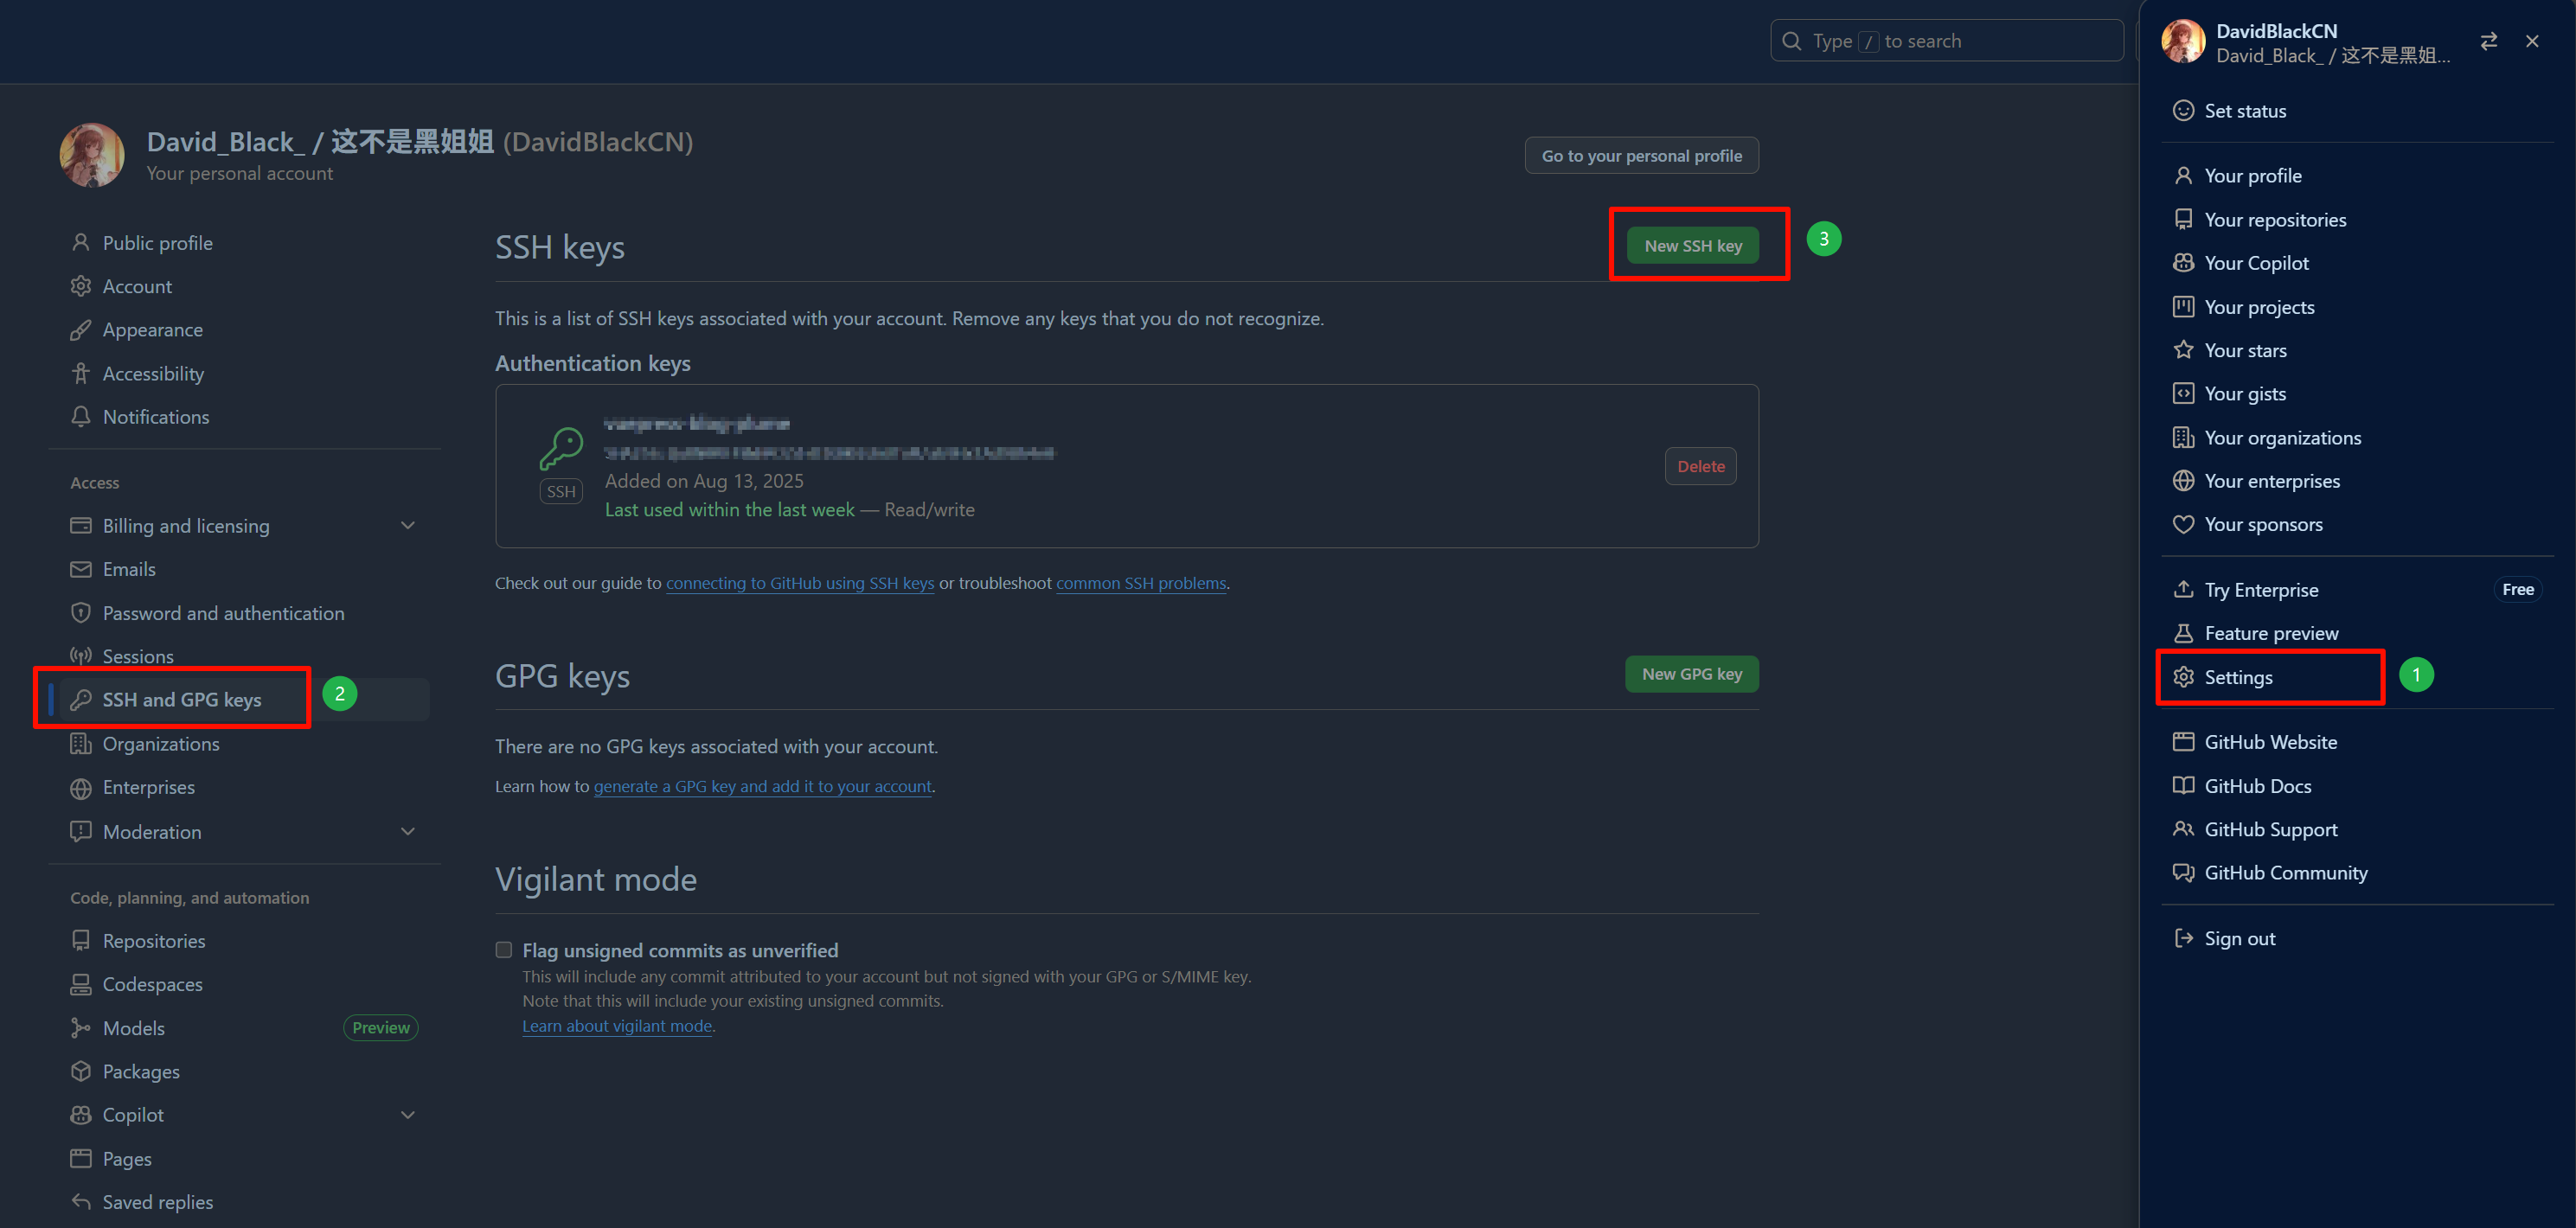2576x1228 pixels.
Task: Select Settings in the user menu
Action: tap(2238, 677)
